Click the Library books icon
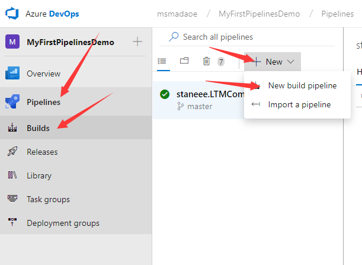The height and width of the screenshot is (265, 362). 12,175
